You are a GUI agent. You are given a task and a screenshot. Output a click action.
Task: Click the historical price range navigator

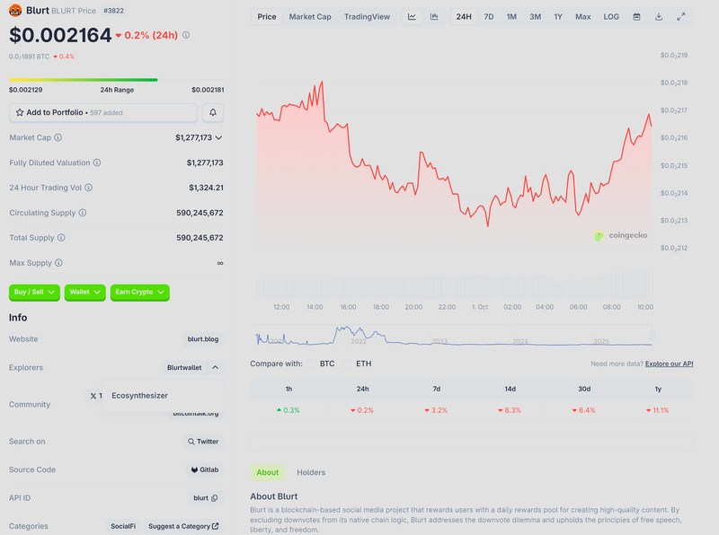pos(454,337)
